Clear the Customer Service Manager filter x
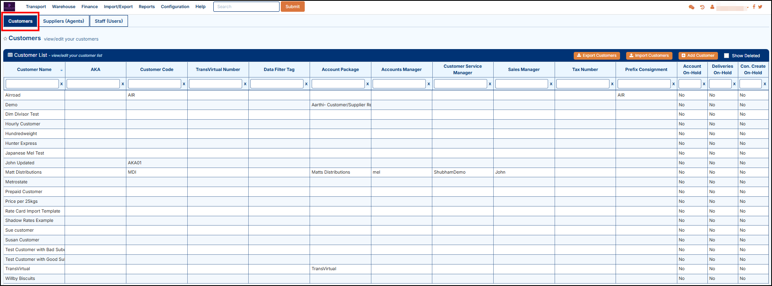 tap(490, 84)
